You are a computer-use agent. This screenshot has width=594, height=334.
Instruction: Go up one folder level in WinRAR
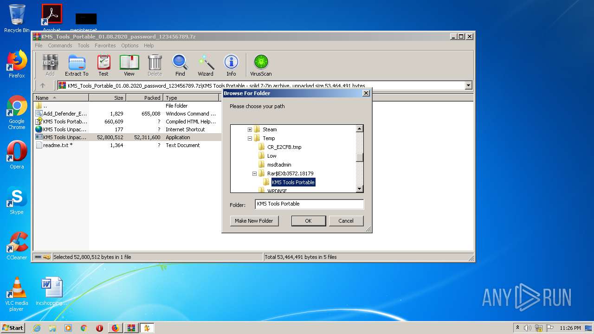click(43, 85)
